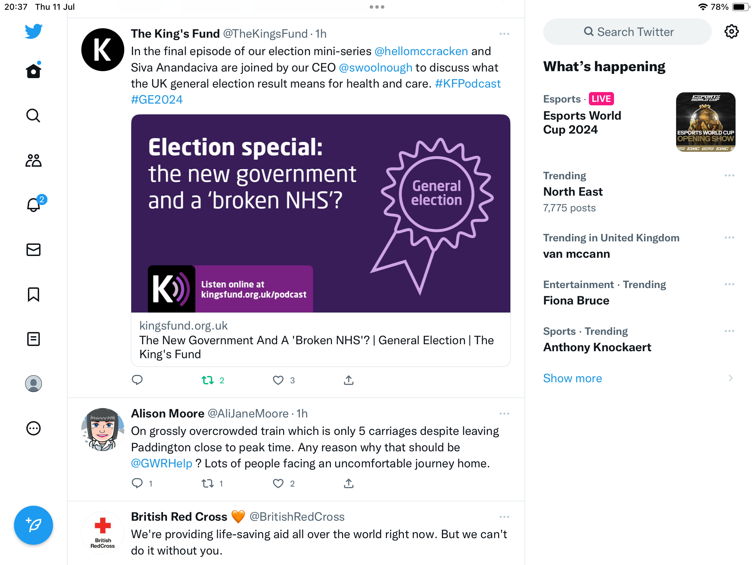754x565 pixels.
Task: Open more options for North East trend
Action: (x=729, y=175)
